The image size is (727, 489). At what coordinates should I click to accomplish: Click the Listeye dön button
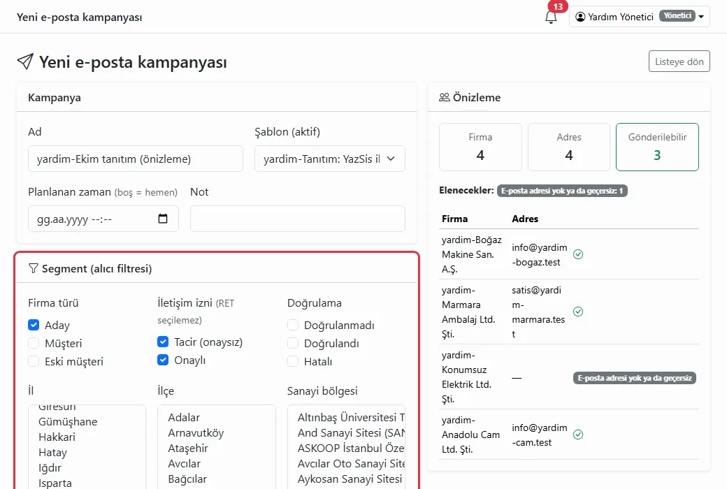coord(679,61)
